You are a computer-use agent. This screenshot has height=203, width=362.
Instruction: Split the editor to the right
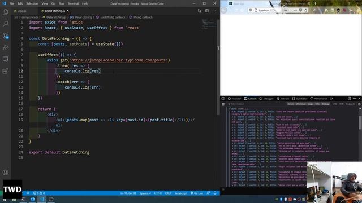(207, 11)
